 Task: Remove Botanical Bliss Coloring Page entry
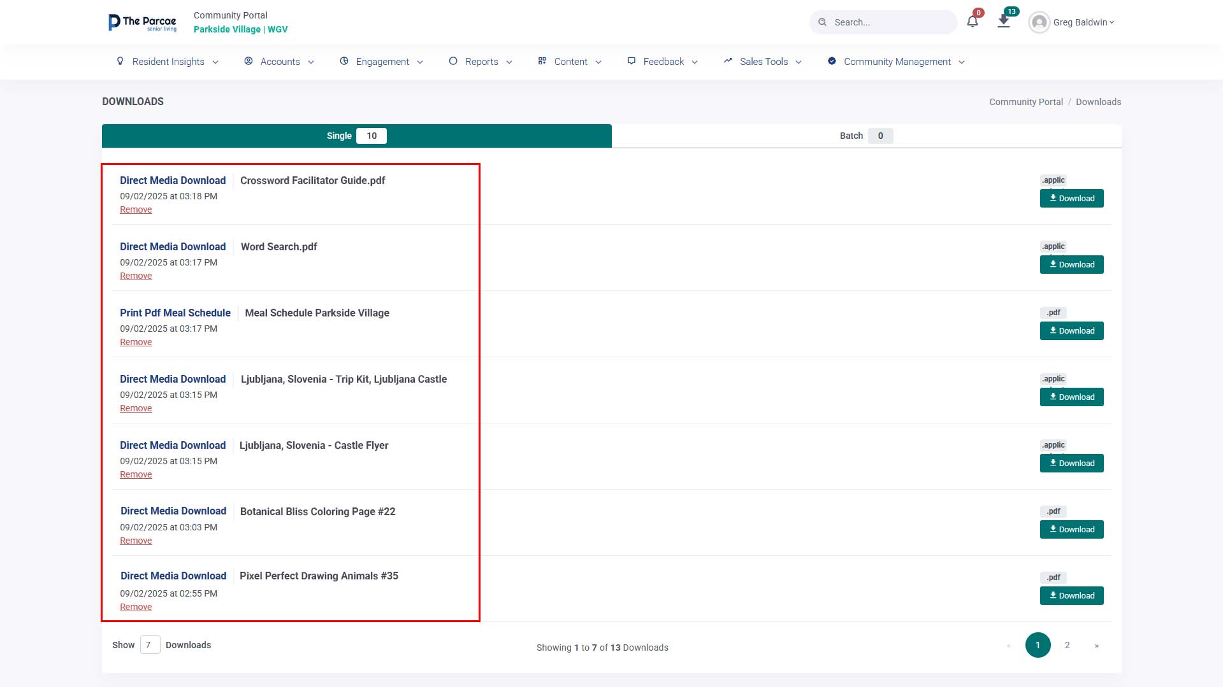pos(136,541)
